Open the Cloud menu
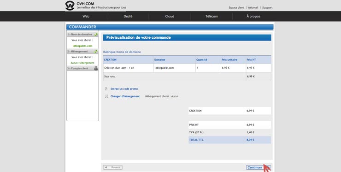This screenshot has height=172, width=341. tap(170, 16)
